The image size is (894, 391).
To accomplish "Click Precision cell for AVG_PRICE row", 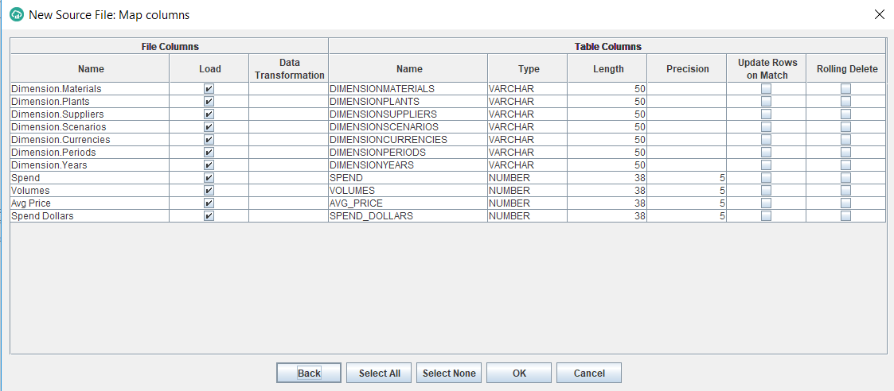I will point(686,203).
